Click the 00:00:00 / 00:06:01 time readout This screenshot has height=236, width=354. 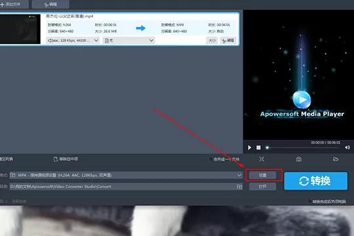click(325, 142)
